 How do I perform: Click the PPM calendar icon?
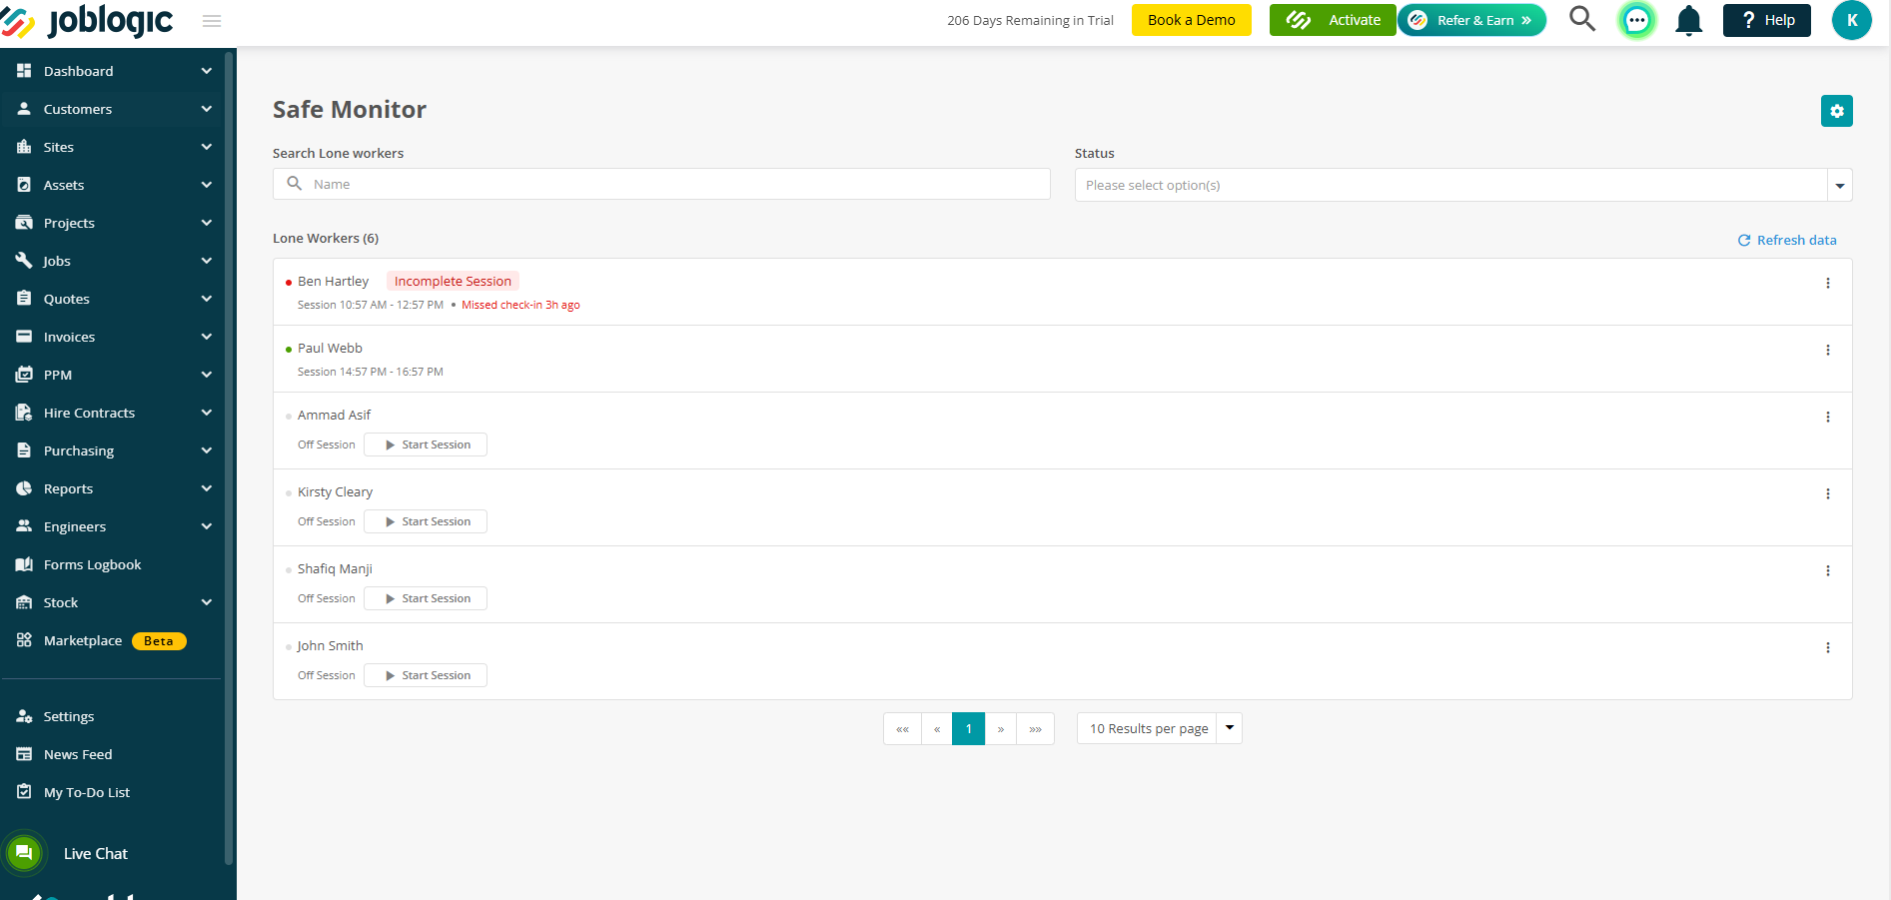(24, 375)
